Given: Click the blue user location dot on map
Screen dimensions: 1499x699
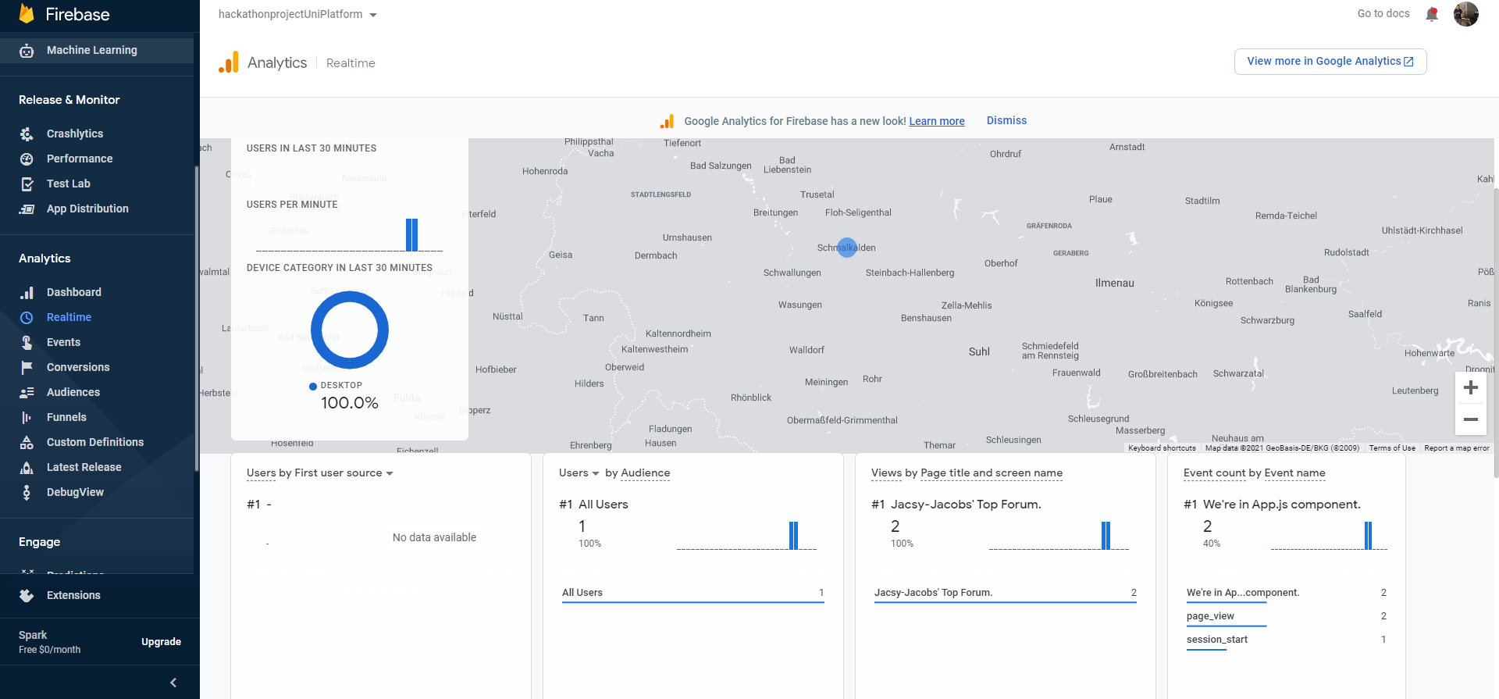Looking at the screenshot, I should pyautogui.click(x=847, y=248).
